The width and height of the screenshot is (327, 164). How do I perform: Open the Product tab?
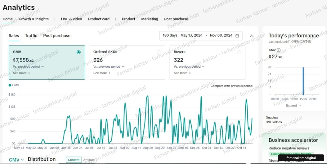pos(128,19)
